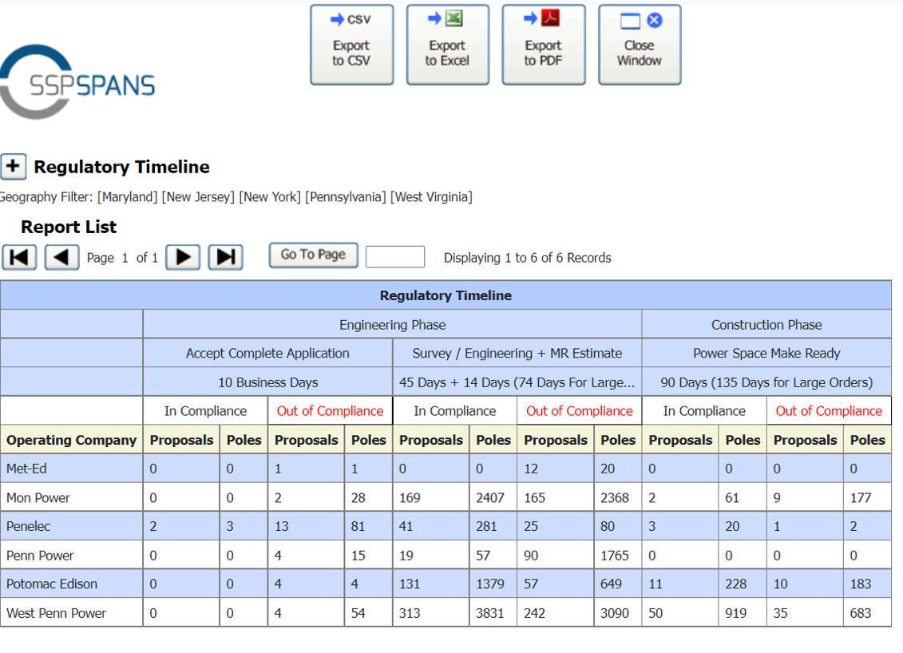Click the Penelec cell showing 13
This screenshot has height=653, width=903.
306,526
